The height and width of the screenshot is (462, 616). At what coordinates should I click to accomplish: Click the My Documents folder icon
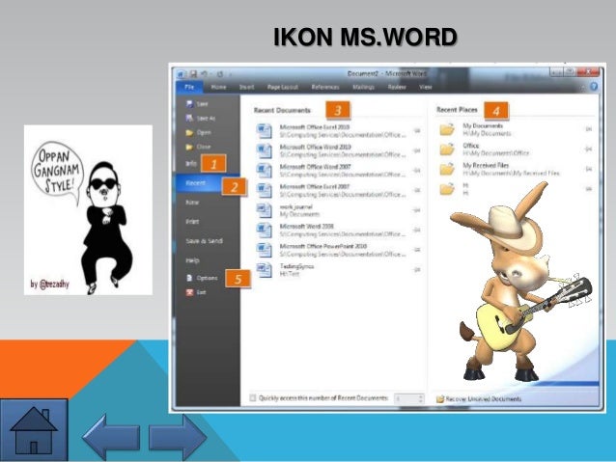point(447,129)
